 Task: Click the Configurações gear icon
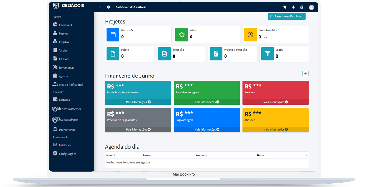pyautogui.click(x=55, y=153)
